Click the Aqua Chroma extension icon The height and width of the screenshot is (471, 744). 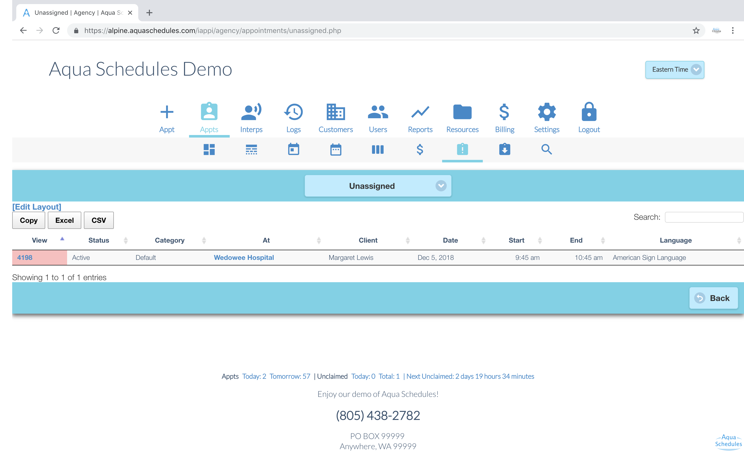[716, 30]
